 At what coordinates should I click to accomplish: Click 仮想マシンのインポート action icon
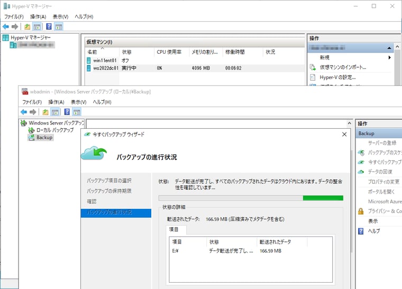[x=313, y=68]
